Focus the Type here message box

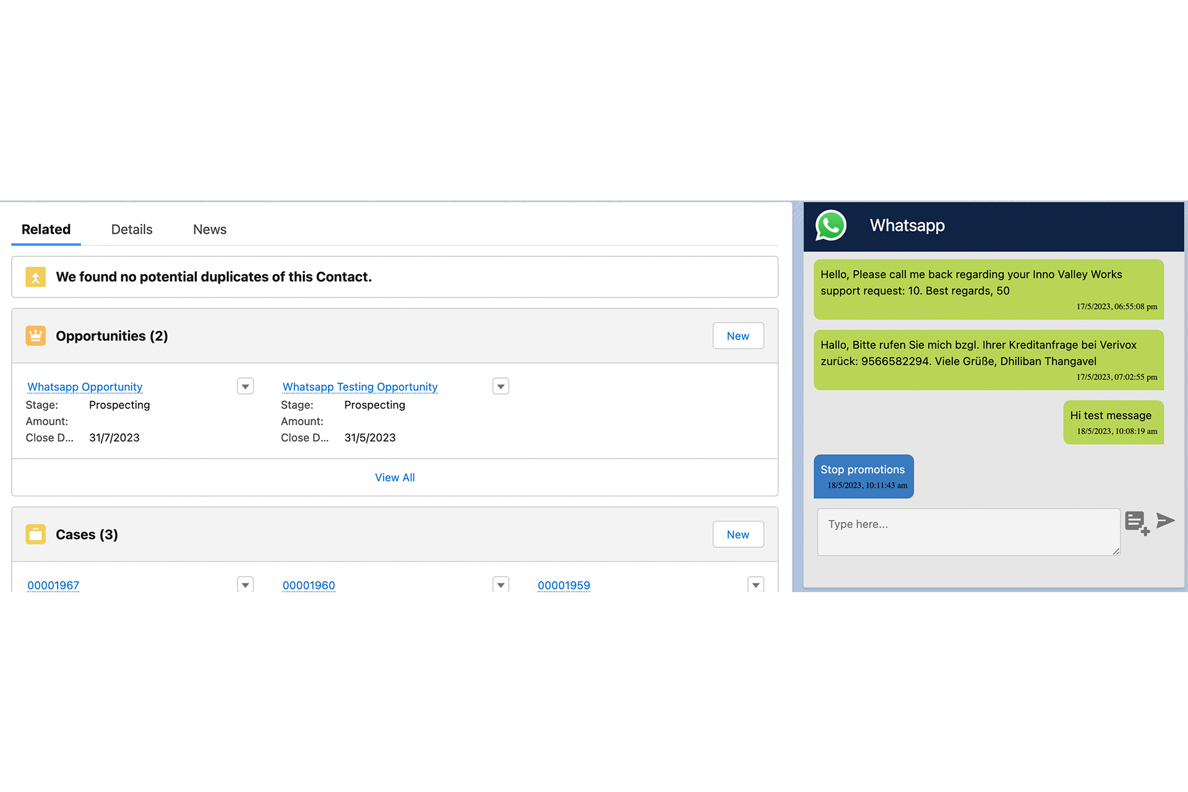click(968, 532)
